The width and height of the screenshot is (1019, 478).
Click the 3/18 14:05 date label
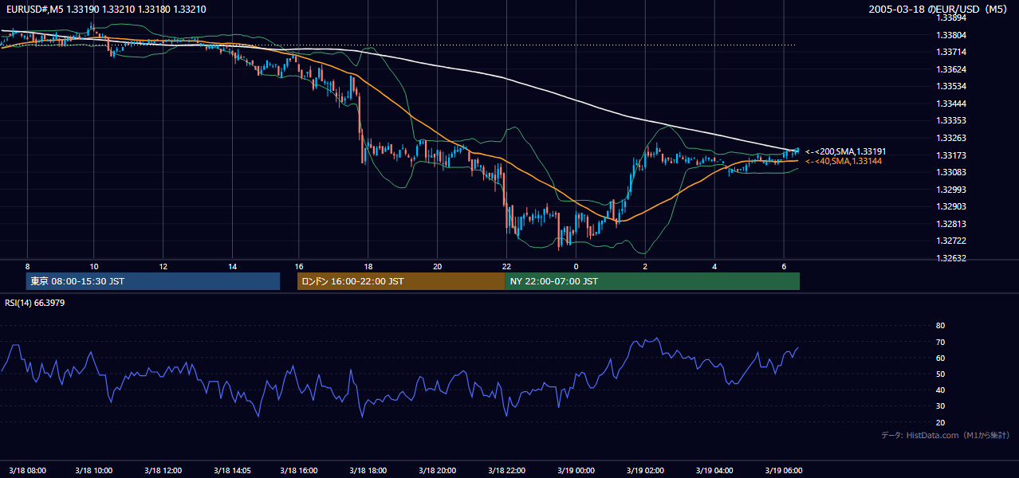[232, 470]
